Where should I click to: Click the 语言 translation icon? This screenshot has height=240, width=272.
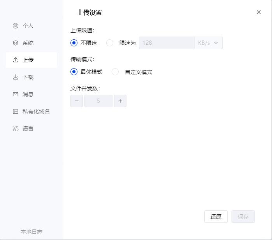pos(16,129)
